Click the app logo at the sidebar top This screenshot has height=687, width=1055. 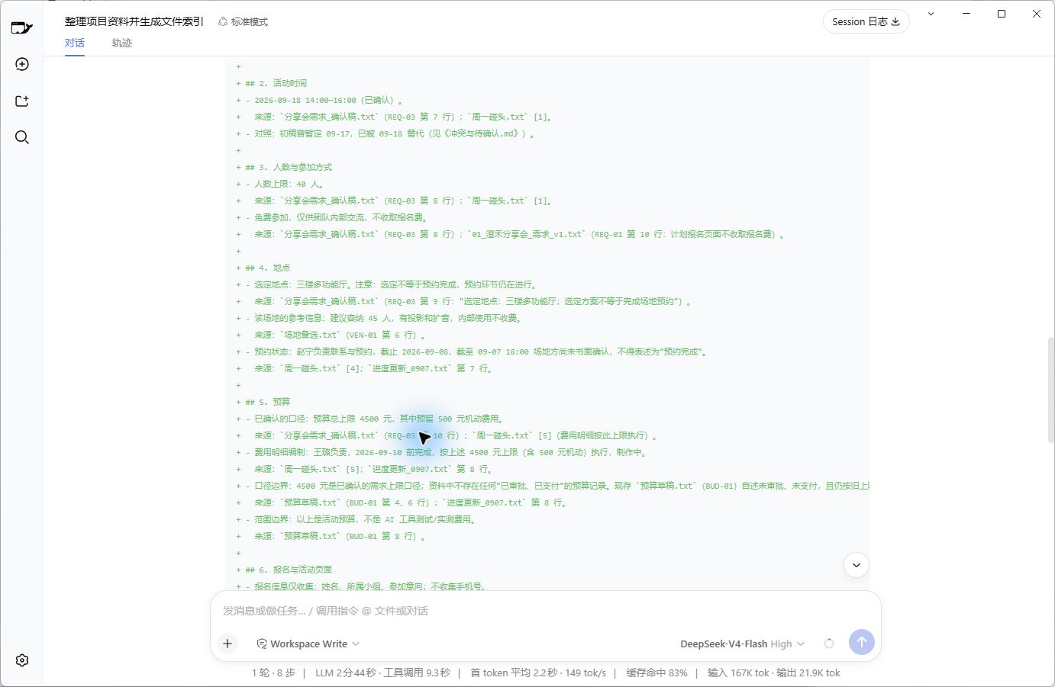(22, 28)
